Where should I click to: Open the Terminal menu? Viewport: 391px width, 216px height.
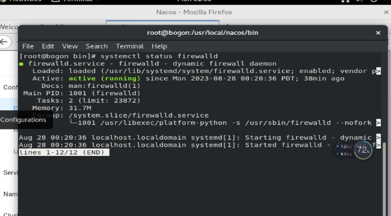[x=130, y=46]
